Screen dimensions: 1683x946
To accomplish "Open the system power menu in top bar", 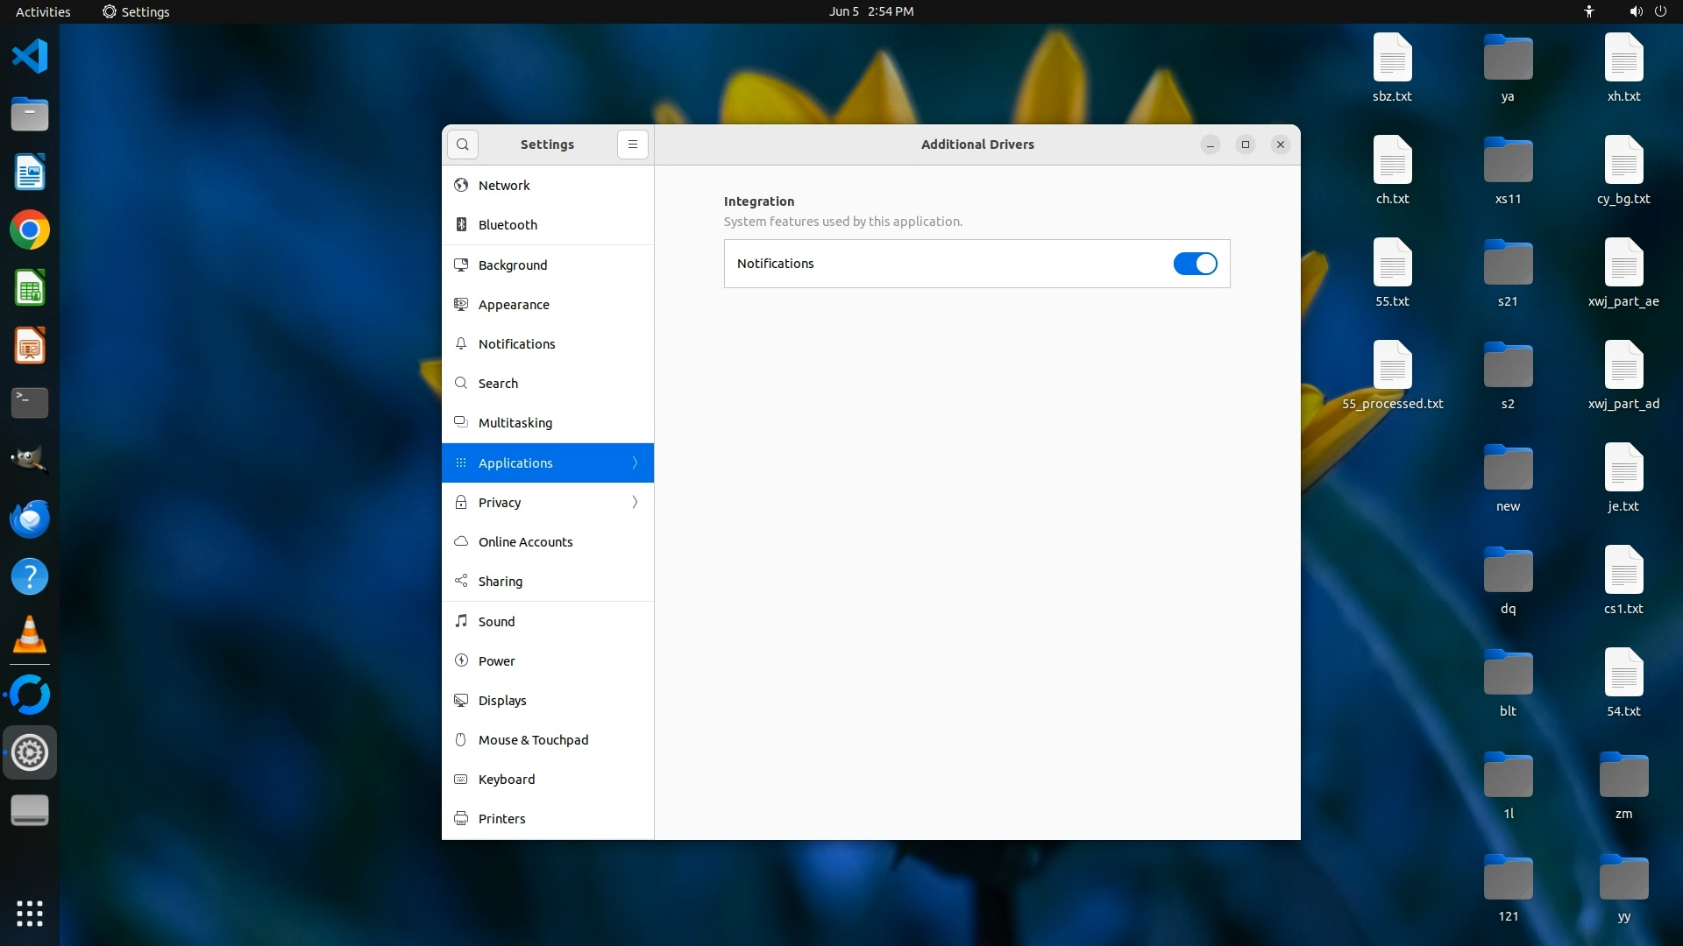I will click(1660, 11).
